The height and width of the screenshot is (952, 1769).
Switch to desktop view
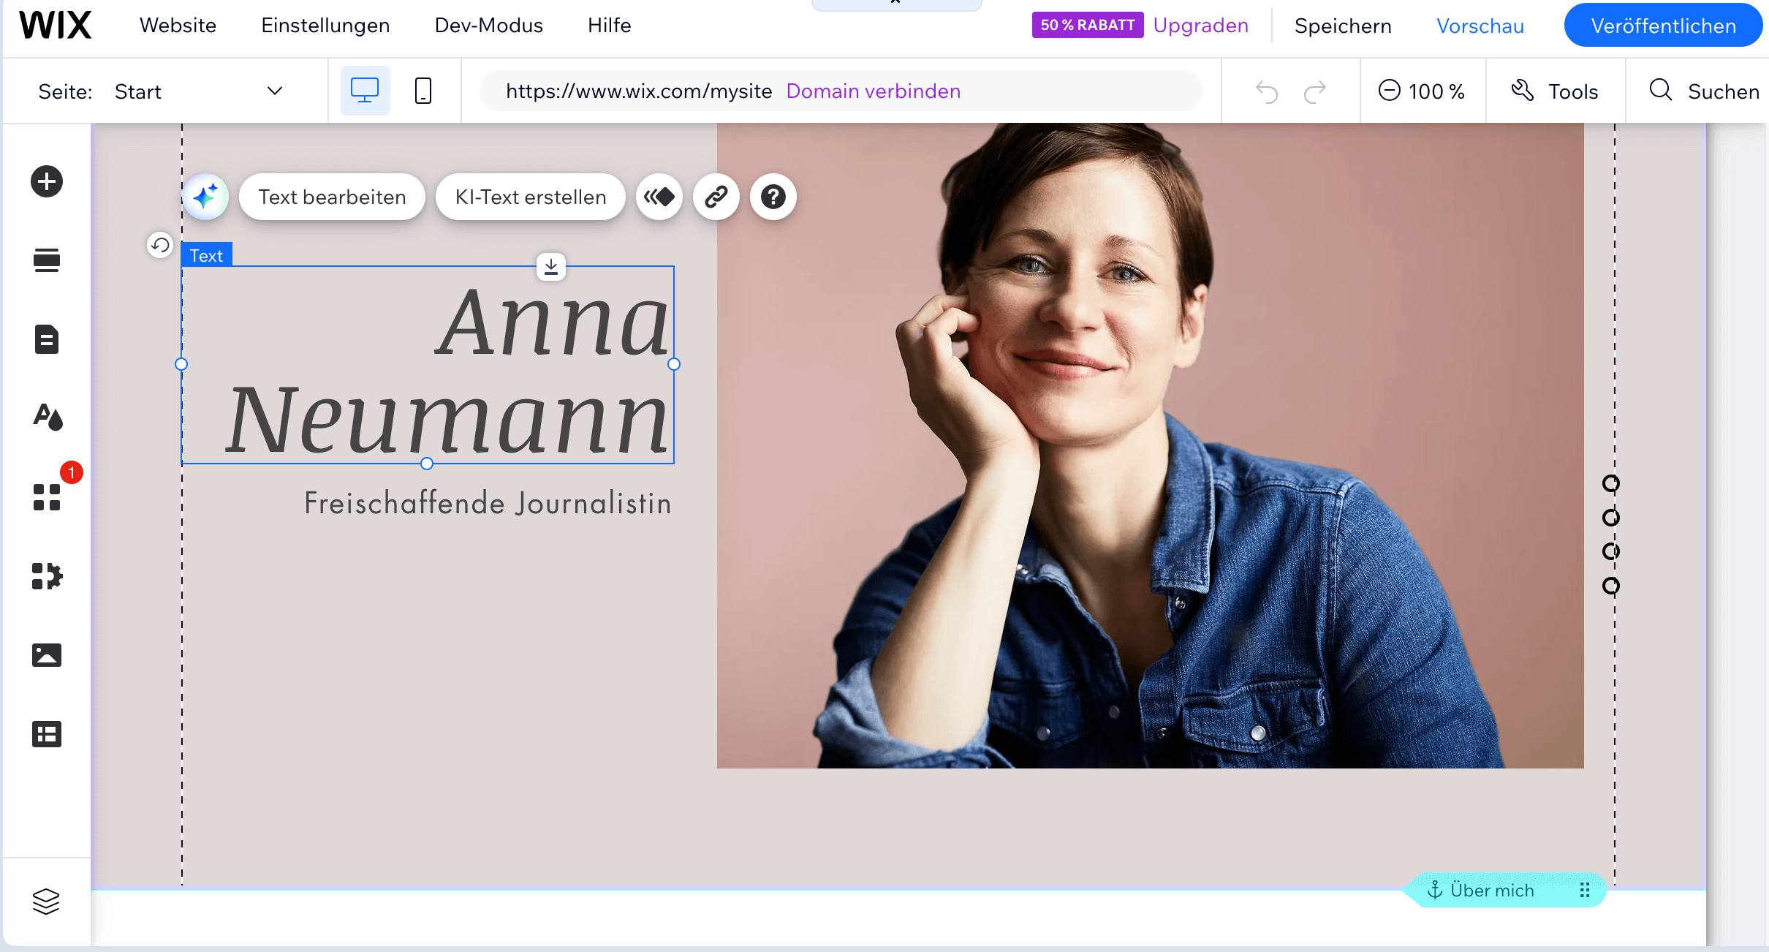pos(365,91)
